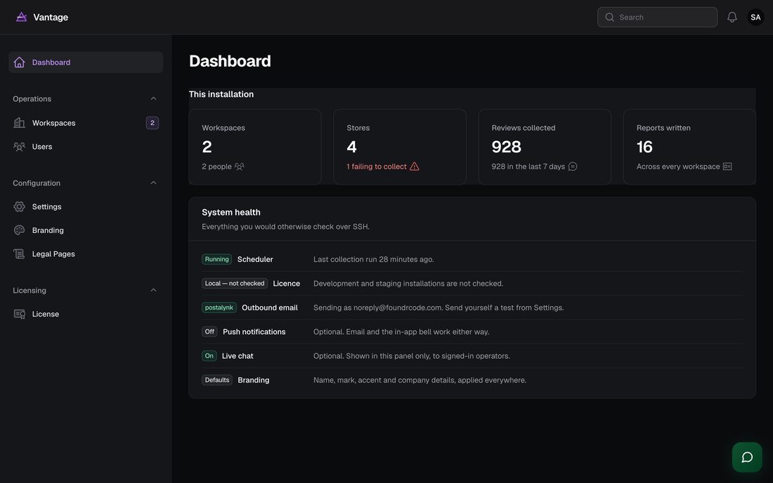Click the report icon beside 'Across every workspace'

coord(727,166)
